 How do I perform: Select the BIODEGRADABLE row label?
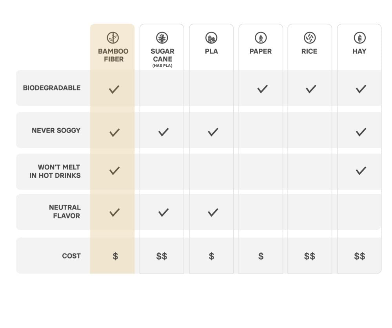[x=52, y=88]
